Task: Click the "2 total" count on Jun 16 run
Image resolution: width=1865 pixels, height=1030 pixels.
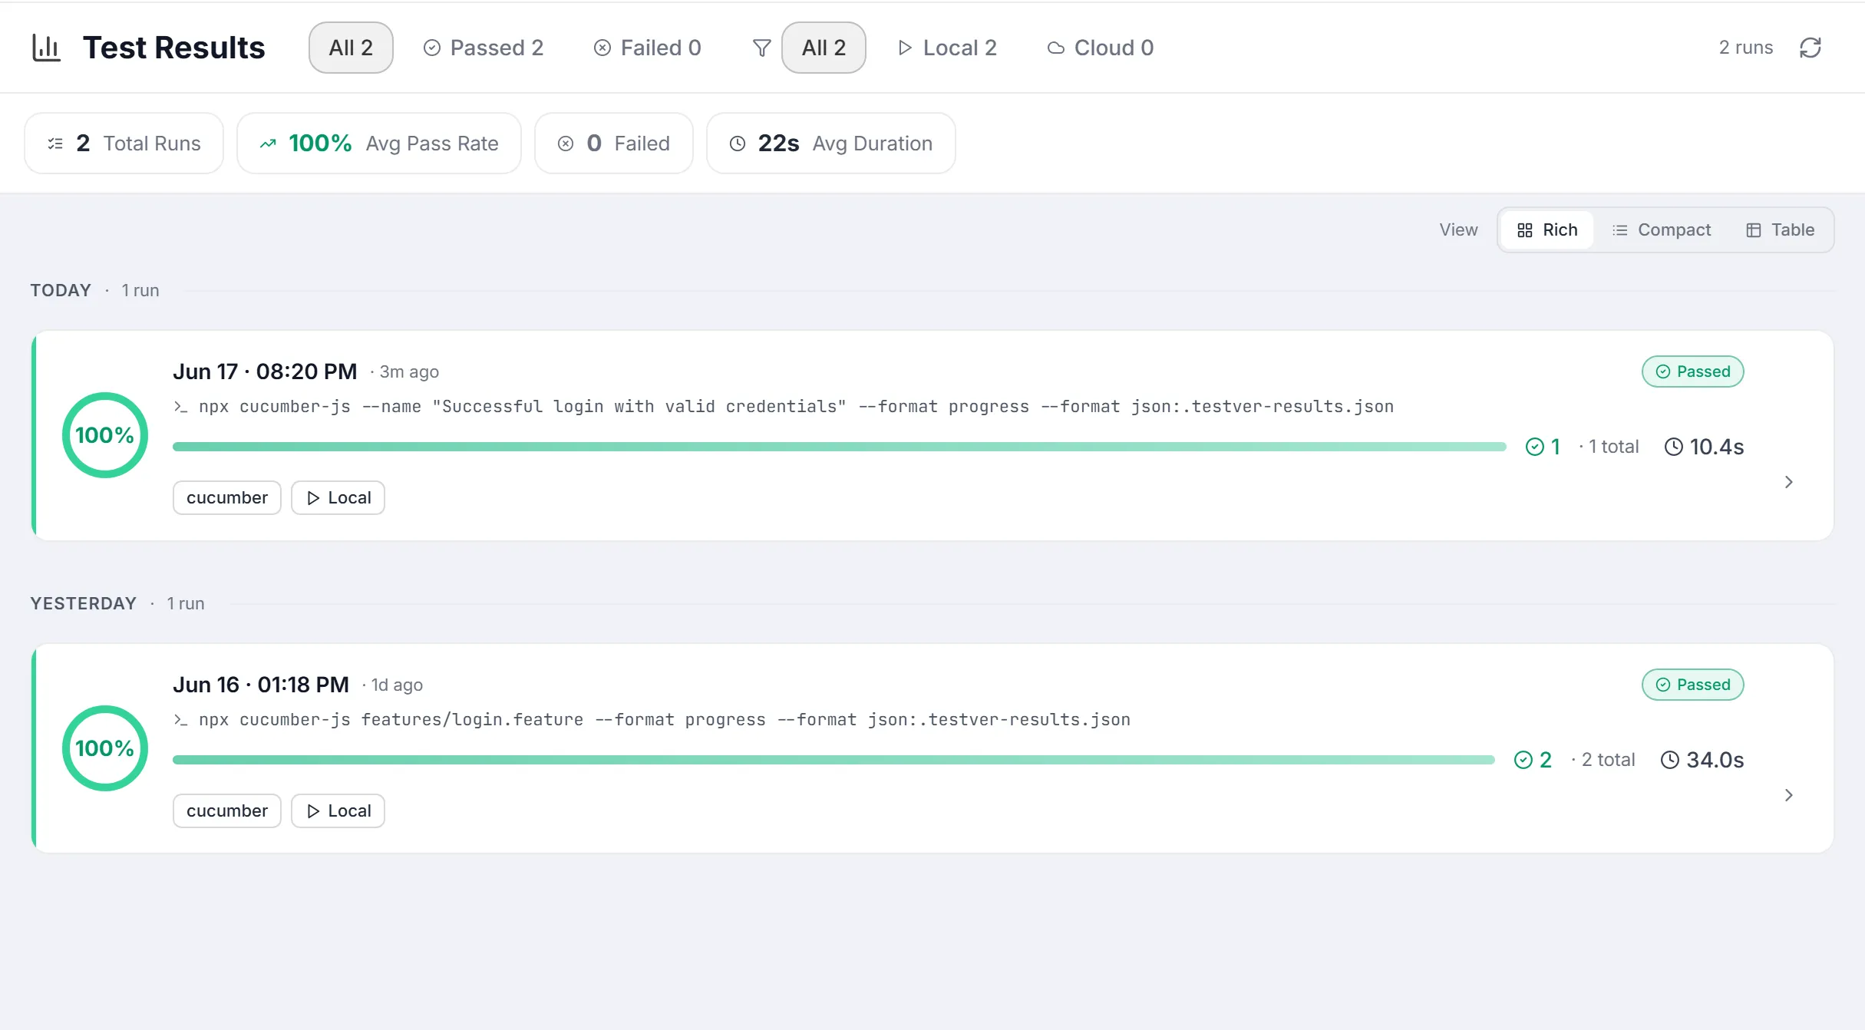Action: (1608, 760)
